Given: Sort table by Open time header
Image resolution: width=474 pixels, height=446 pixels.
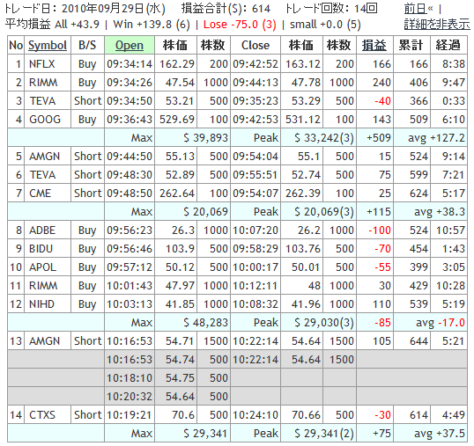Looking at the screenshot, I should pyautogui.click(x=130, y=45).
